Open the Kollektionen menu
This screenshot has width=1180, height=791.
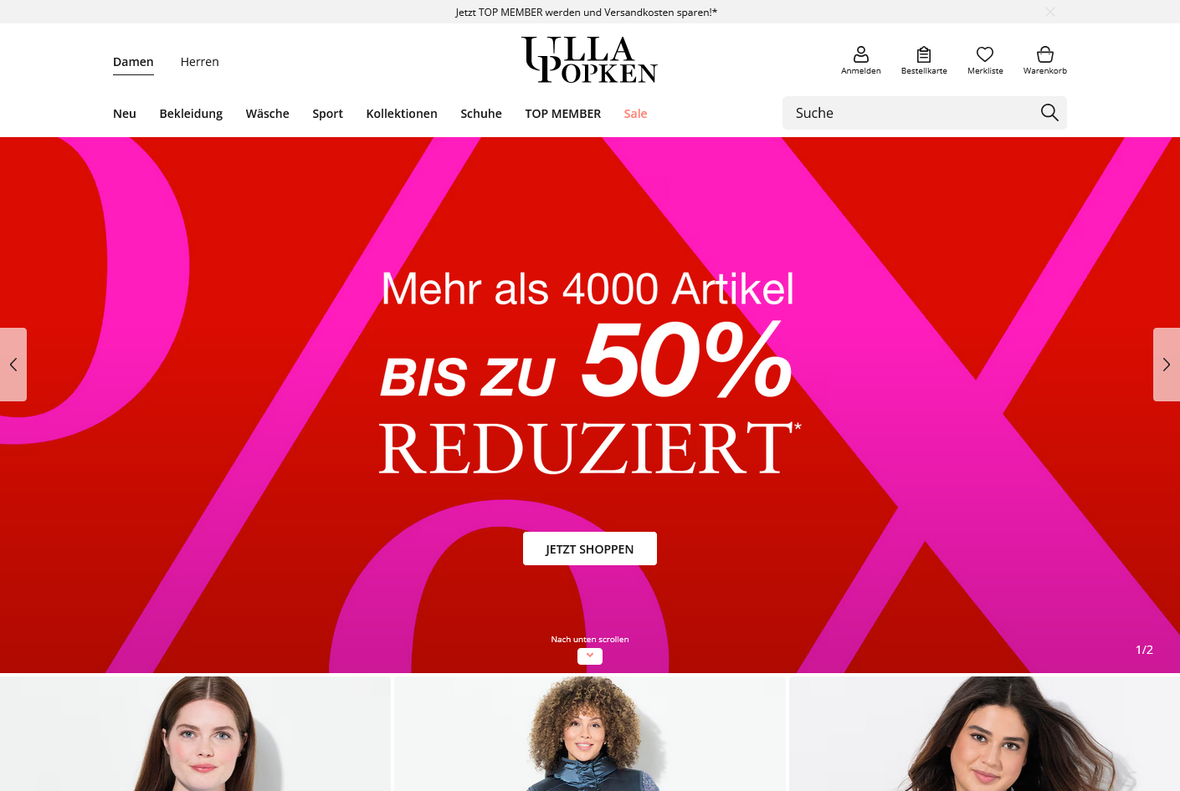click(x=402, y=114)
